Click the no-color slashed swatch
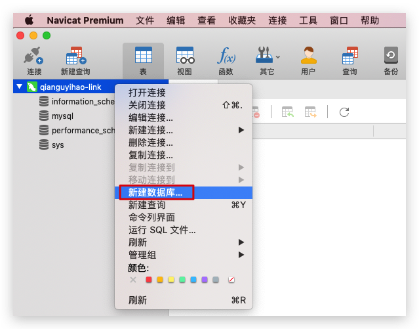 pyautogui.click(x=231, y=280)
